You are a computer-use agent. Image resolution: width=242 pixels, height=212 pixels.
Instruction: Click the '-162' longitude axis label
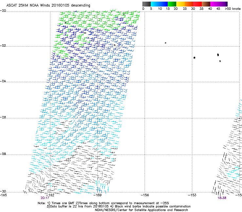pos(50,195)
